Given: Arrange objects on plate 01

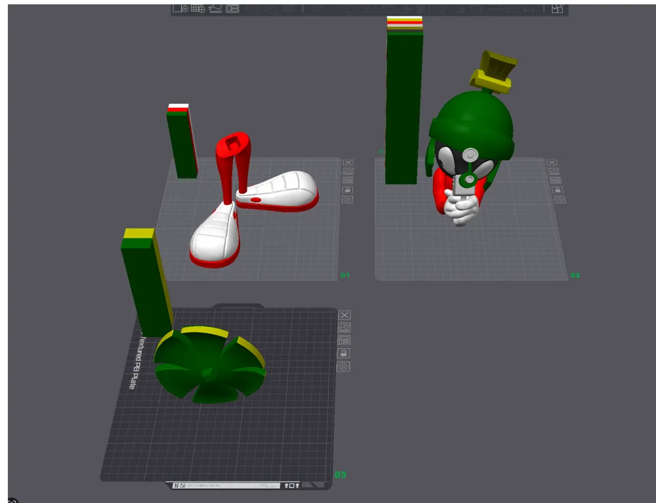Looking at the screenshot, I should [x=348, y=181].
